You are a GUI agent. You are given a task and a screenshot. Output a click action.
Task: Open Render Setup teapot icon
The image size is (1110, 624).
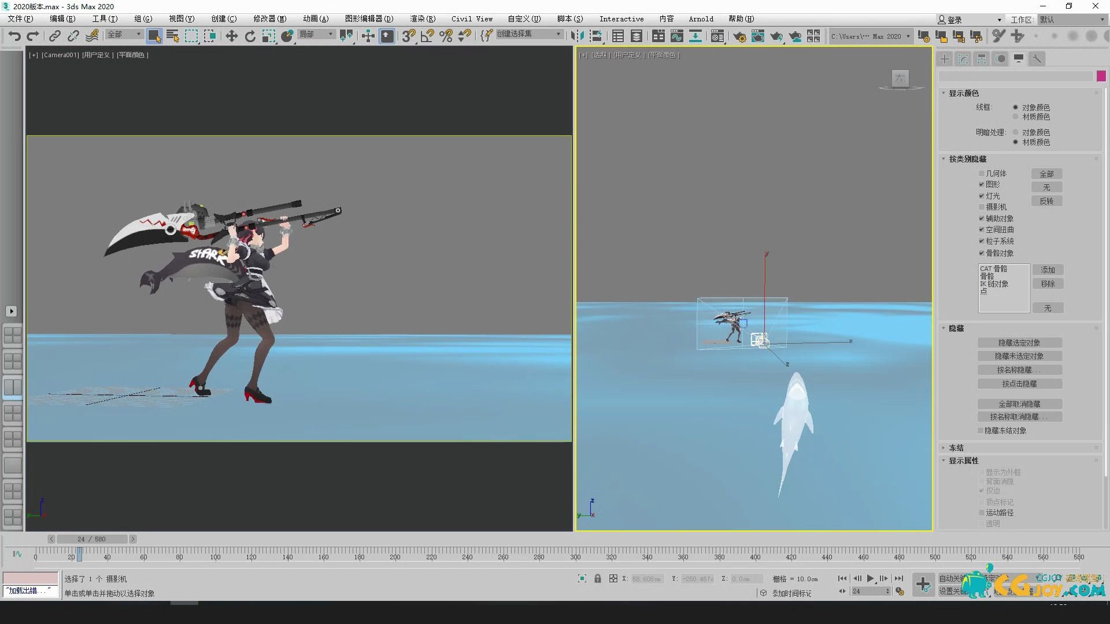click(x=739, y=36)
